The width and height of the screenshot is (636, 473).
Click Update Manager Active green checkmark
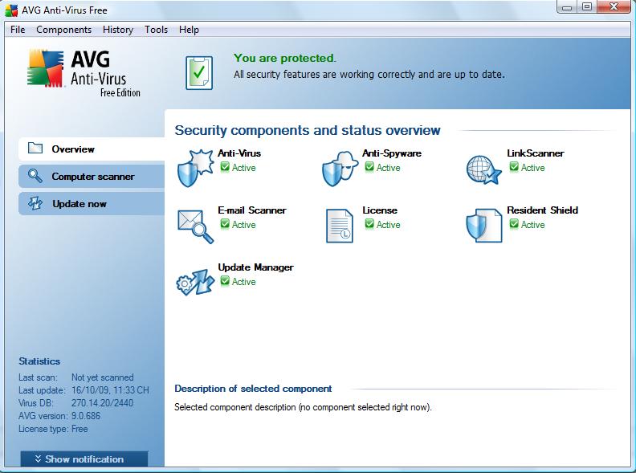226,282
